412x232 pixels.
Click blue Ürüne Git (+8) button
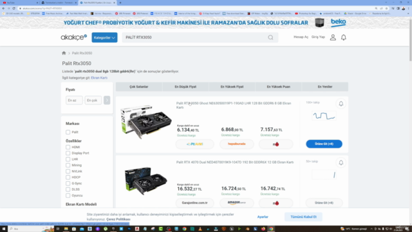point(324,144)
